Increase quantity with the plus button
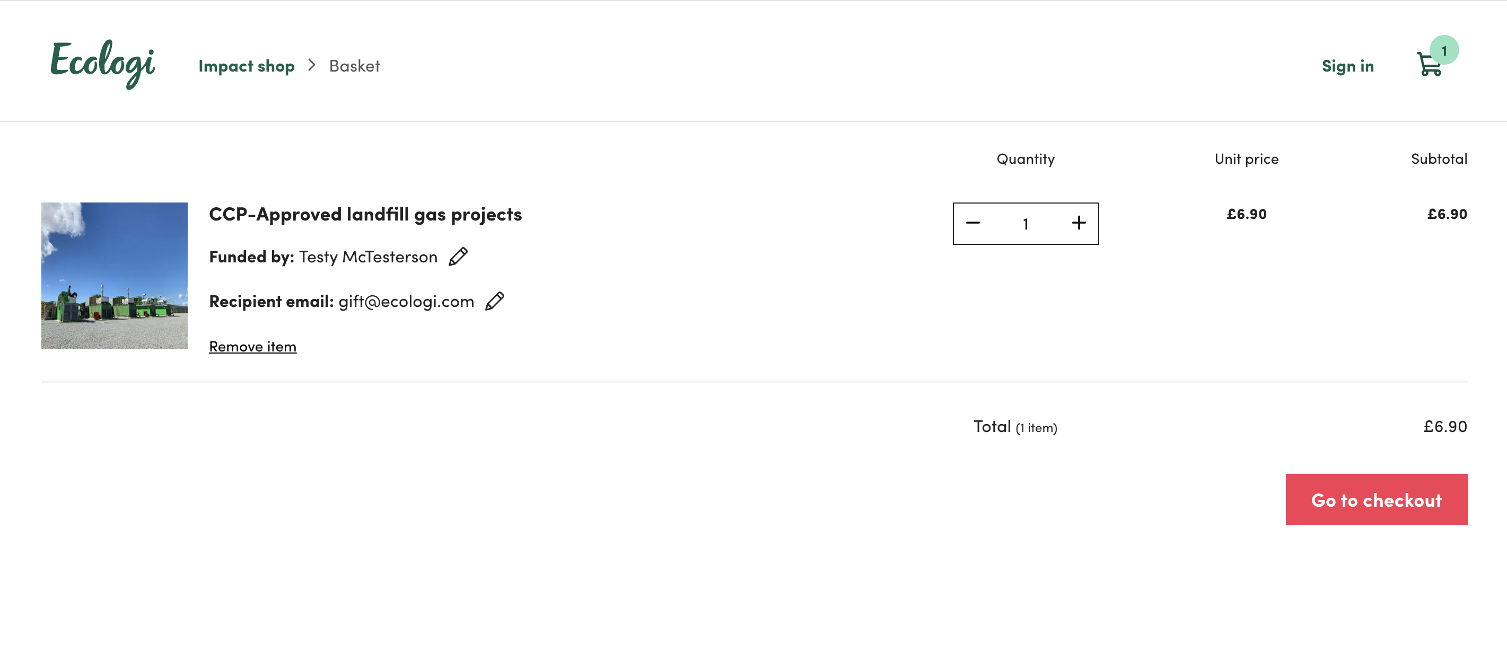1507x652 pixels. [x=1079, y=223]
